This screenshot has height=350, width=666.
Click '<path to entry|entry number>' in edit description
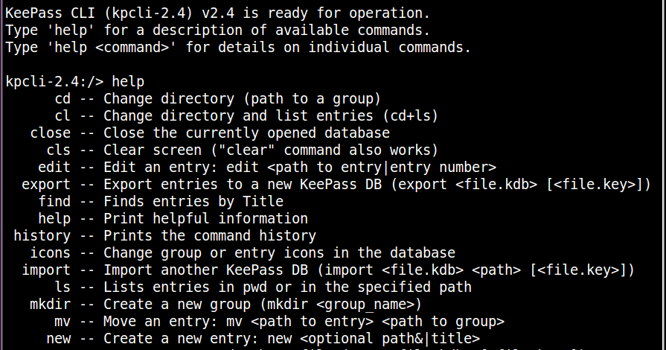point(382,167)
